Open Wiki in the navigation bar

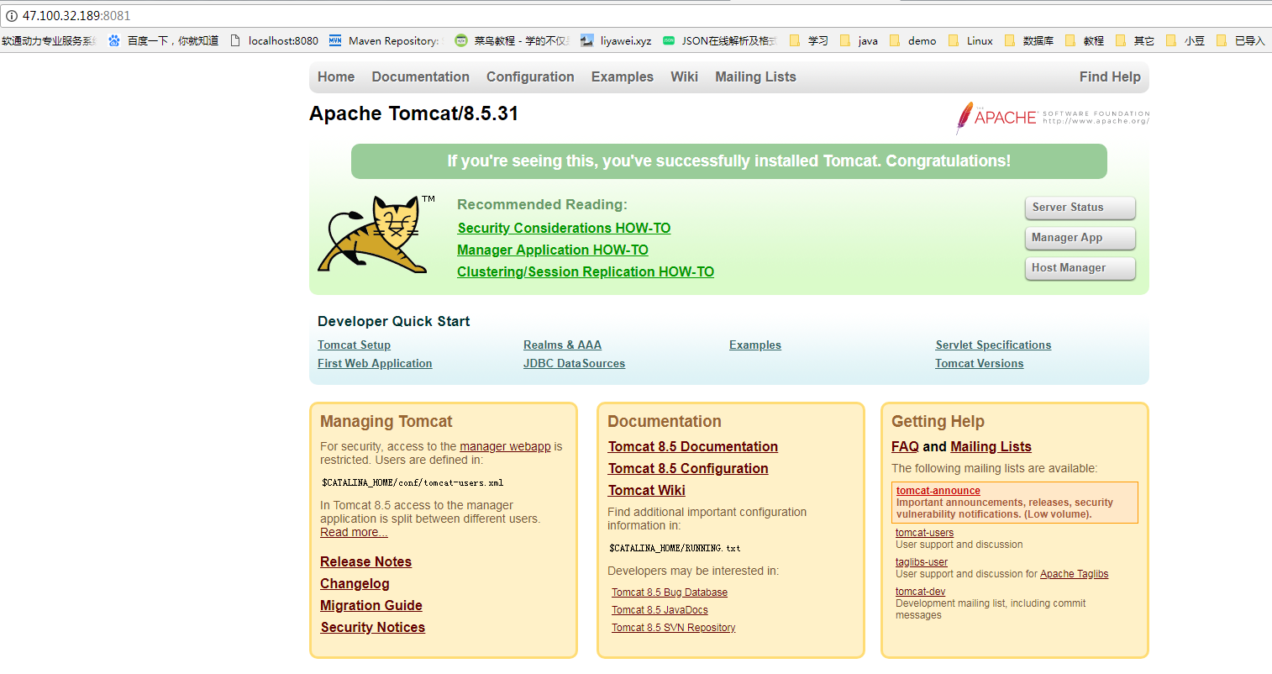coord(684,76)
